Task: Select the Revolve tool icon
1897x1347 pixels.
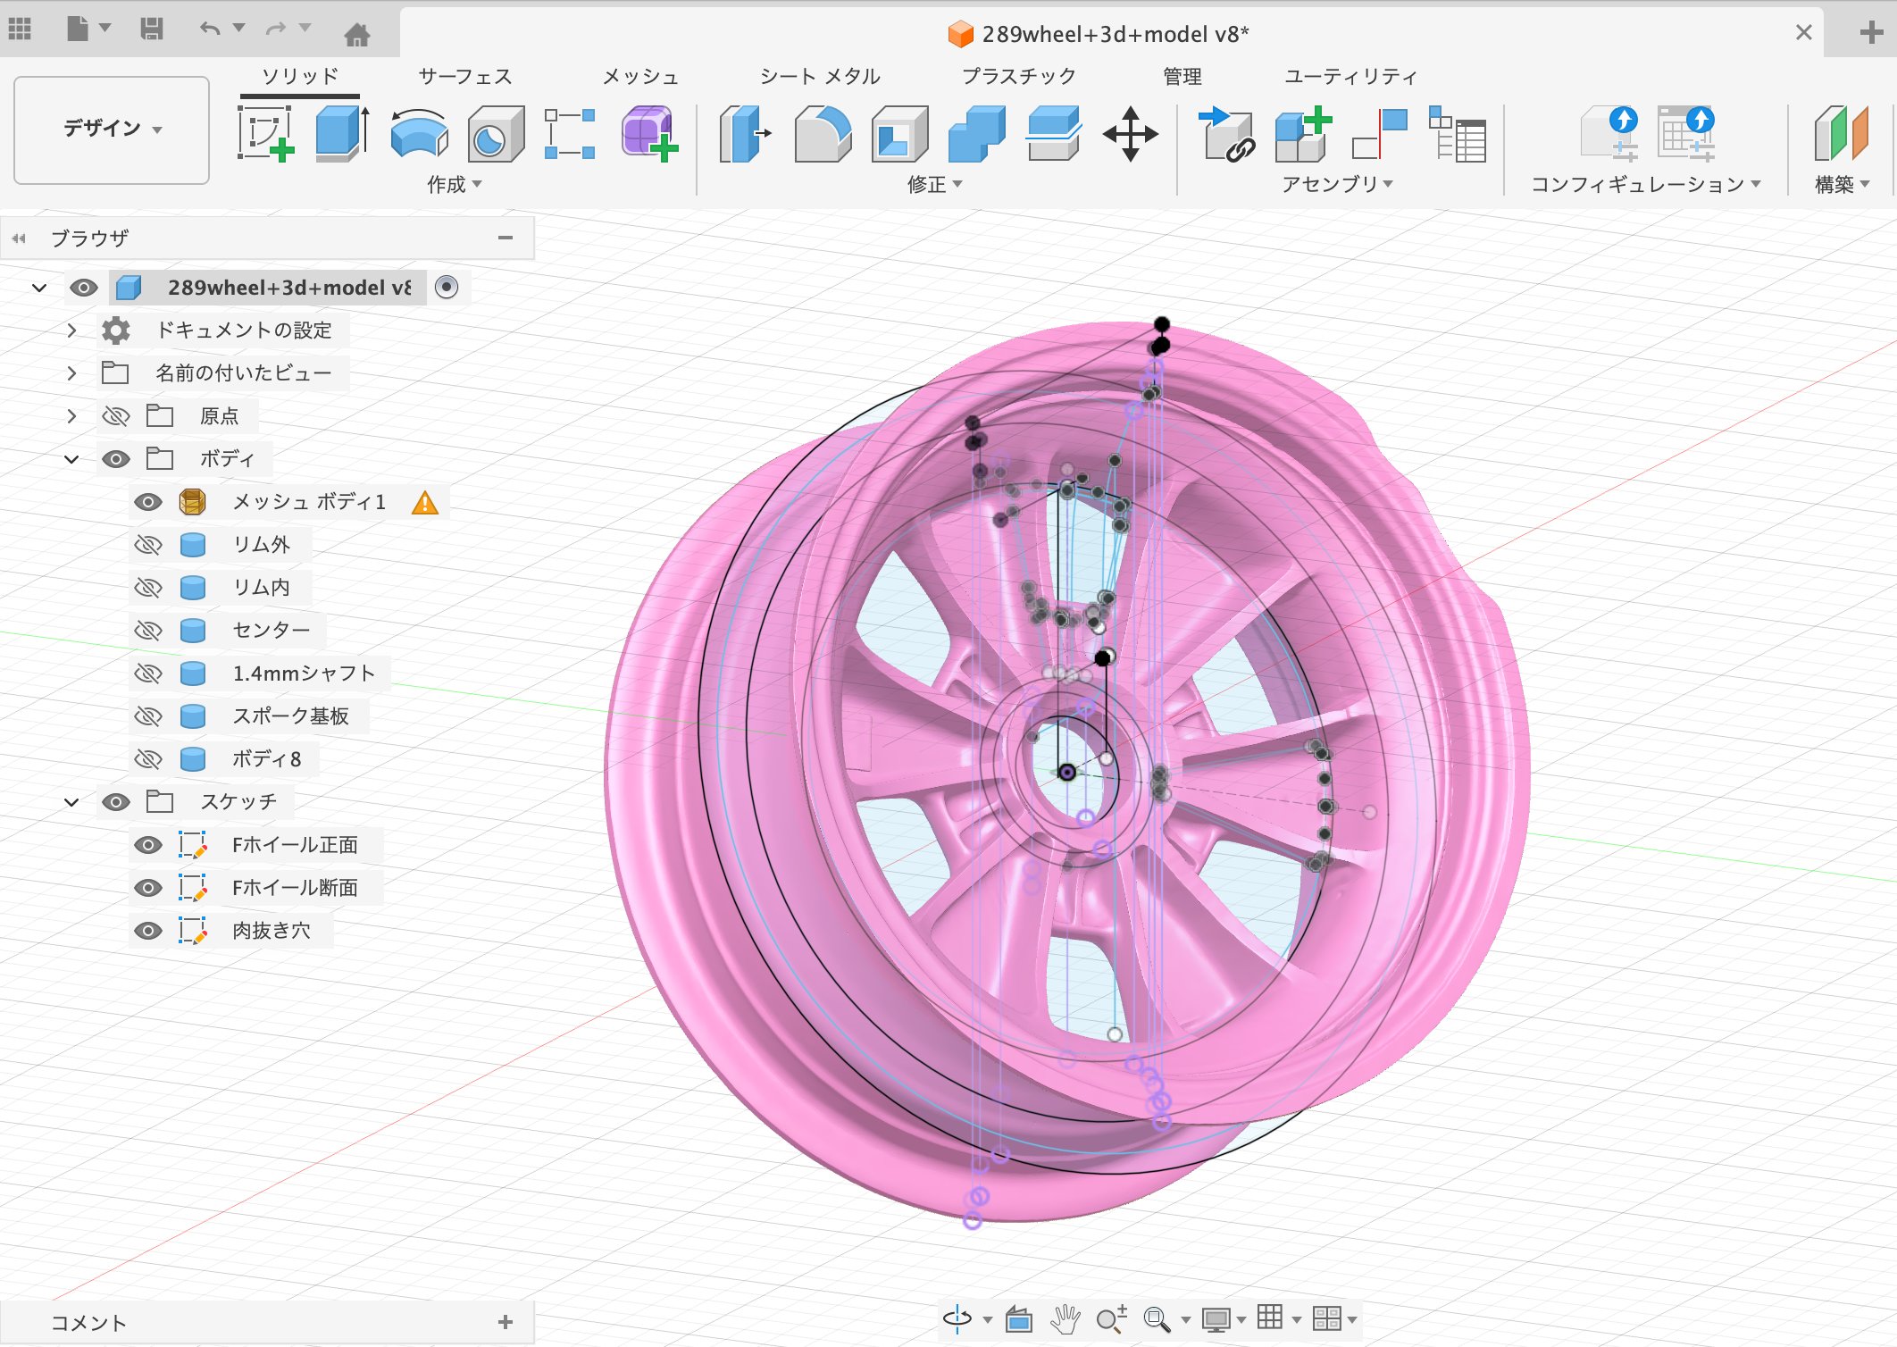Action: click(x=419, y=134)
